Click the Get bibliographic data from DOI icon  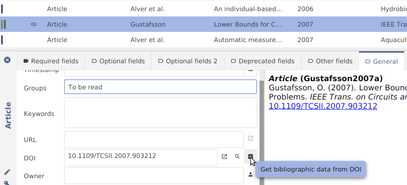(250, 157)
